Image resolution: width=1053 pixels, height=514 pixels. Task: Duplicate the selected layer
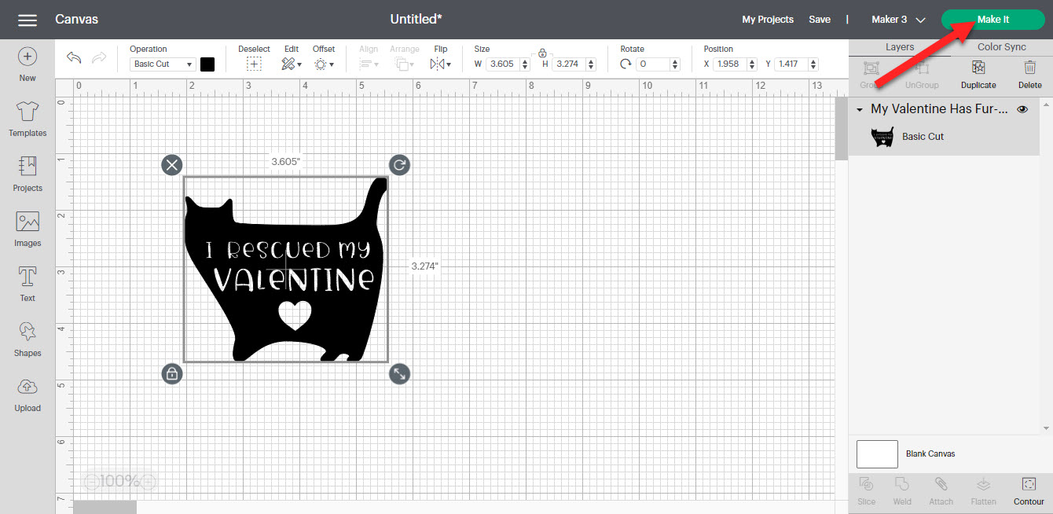coord(978,75)
